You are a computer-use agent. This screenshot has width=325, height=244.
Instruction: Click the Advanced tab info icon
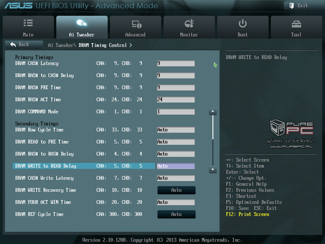tap(136, 24)
